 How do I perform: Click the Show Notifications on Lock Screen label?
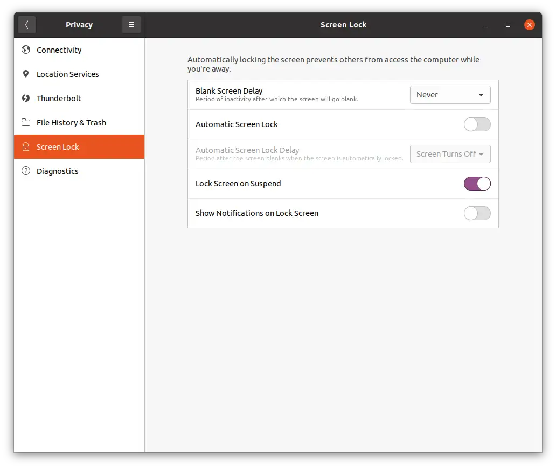257,213
